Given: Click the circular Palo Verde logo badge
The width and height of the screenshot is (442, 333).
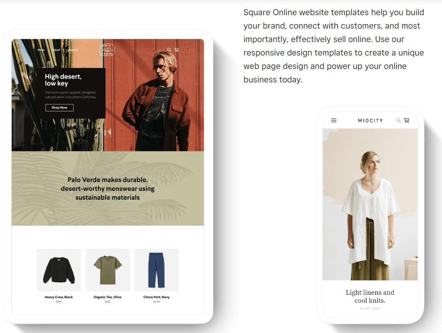Looking at the screenshot, I should [107, 50].
